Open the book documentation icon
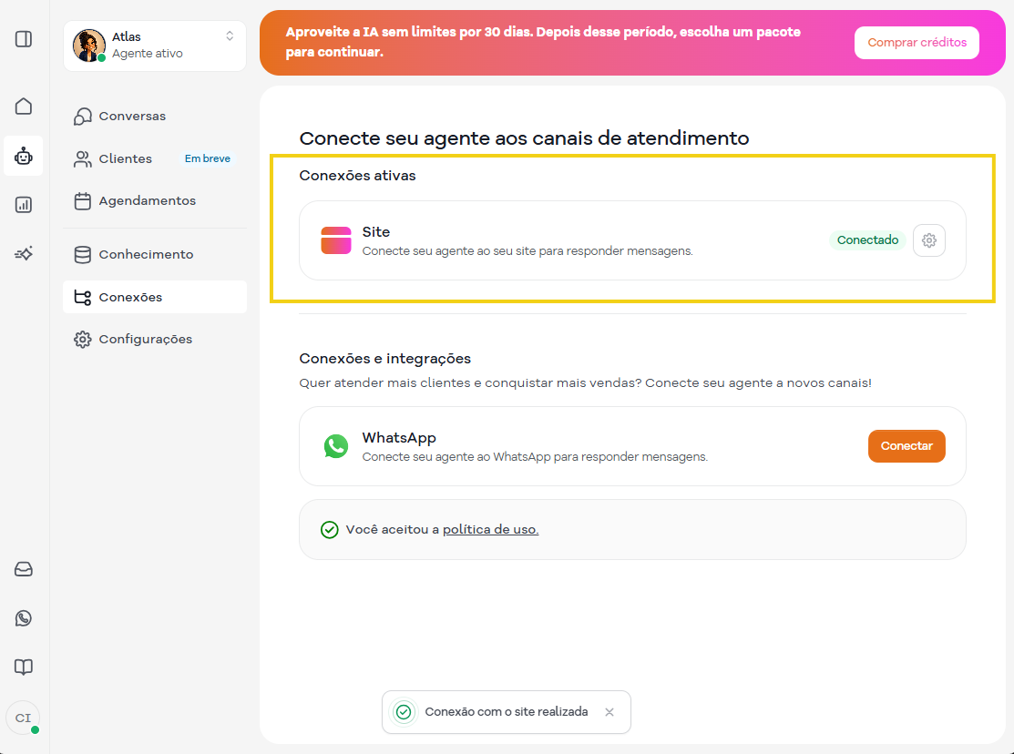The height and width of the screenshot is (754, 1014). 24,667
